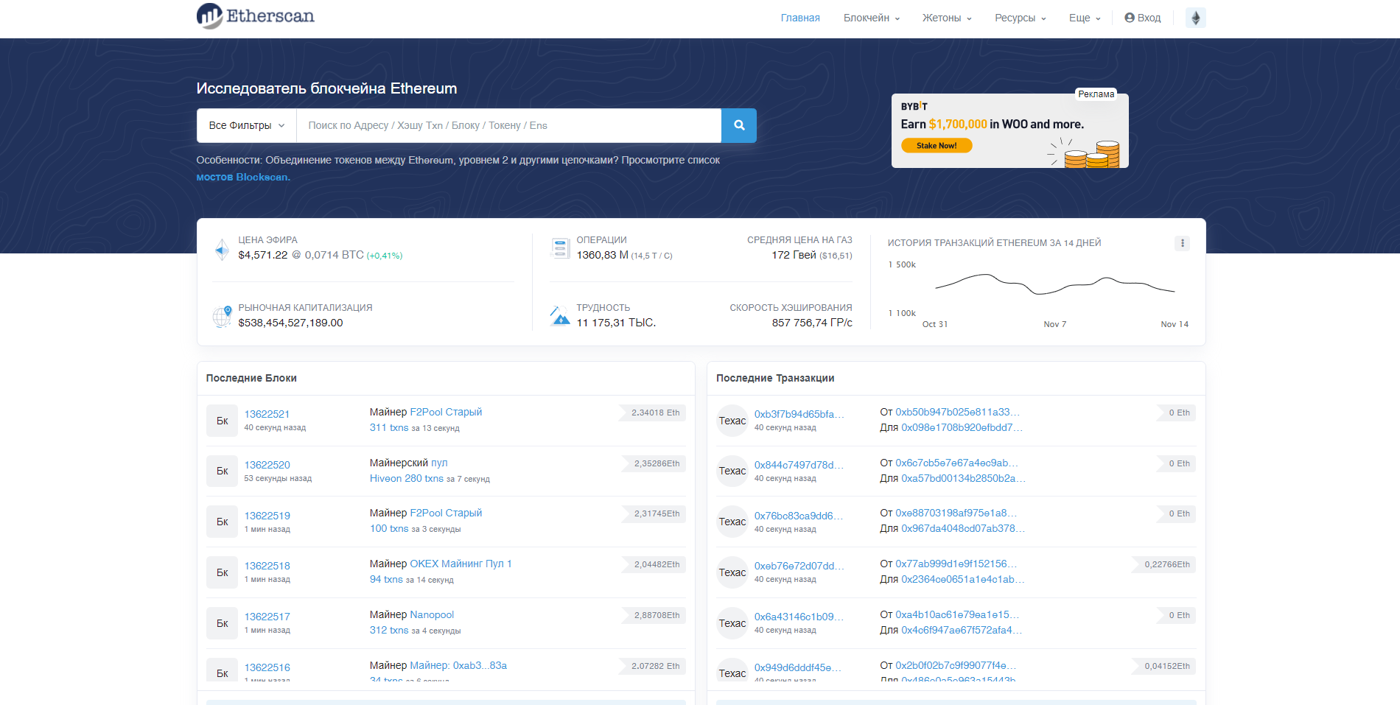Image resolution: width=1400 pixels, height=705 pixels.
Task: Click the Ether price diamond icon
Action: click(222, 250)
